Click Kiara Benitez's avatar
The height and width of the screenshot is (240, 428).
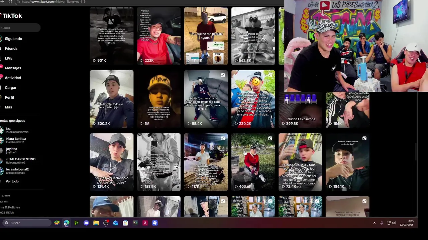tap(2, 140)
